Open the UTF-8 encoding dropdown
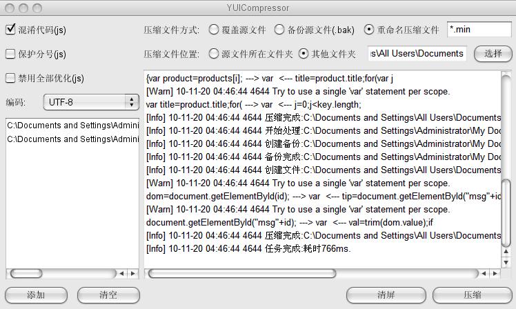 (x=91, y=102)
